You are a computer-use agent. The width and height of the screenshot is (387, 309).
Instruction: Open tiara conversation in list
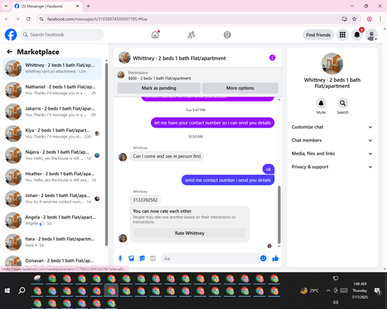pyautogui.click(x=53, y=242)
